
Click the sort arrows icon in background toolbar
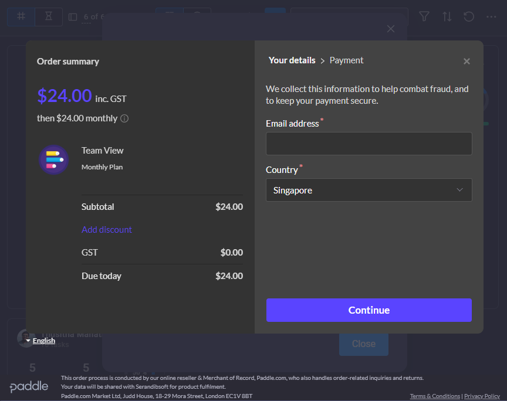click(x=447, y=16)
